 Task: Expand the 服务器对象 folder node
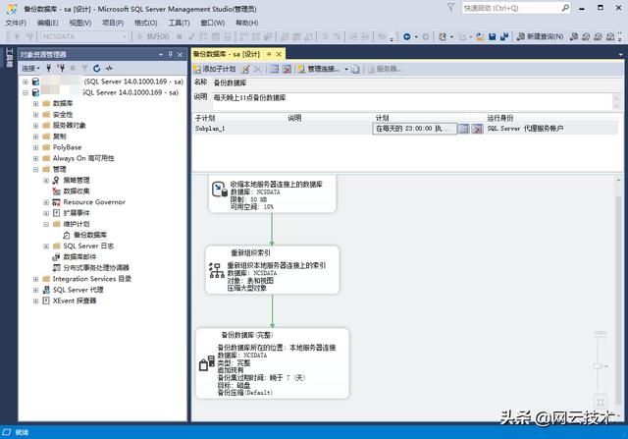point(36,126)
